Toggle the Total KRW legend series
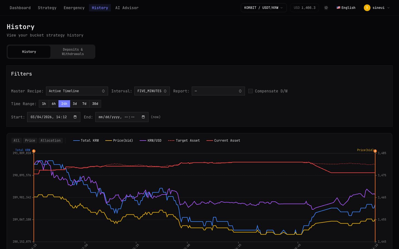Image resolution: width=399 pixels, height=249 pixels. pos(89,140)
